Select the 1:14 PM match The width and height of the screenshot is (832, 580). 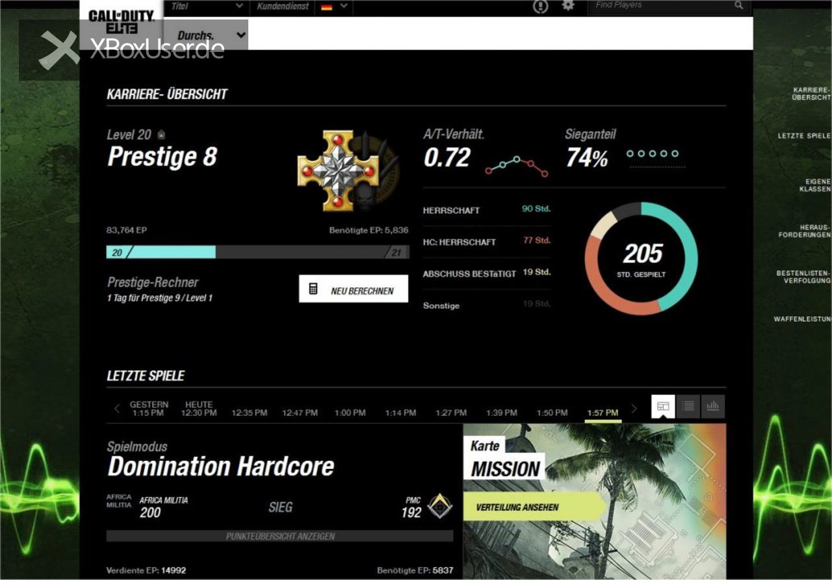click(x=400, y=413)
